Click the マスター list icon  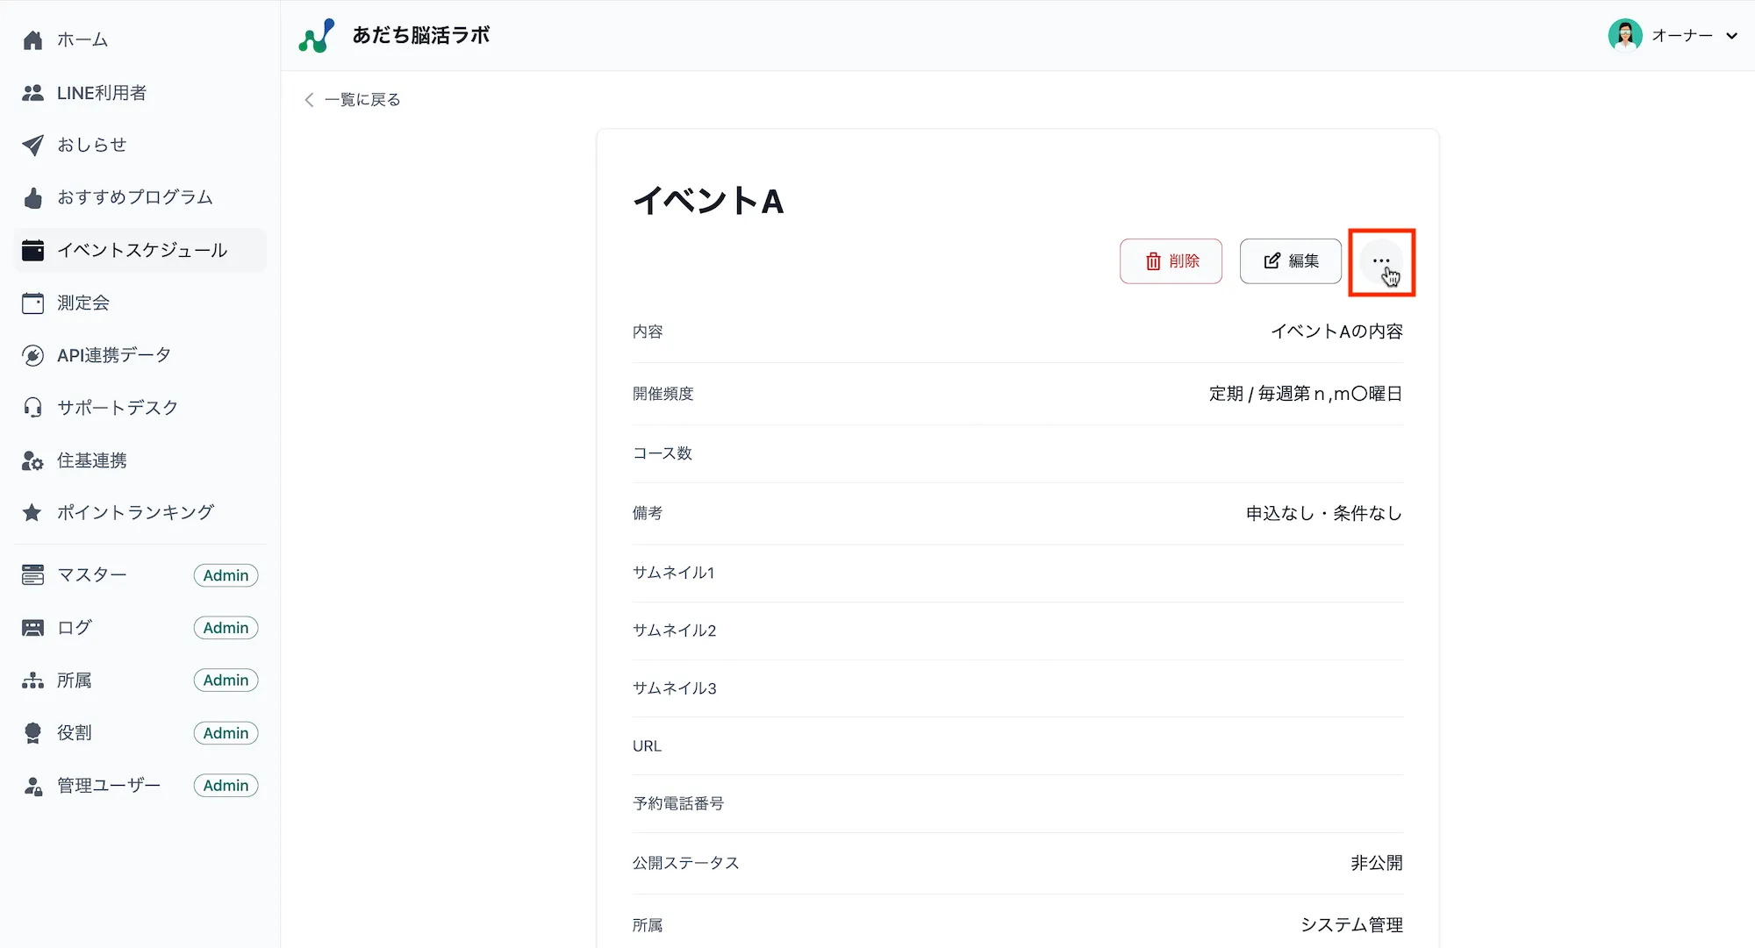32,574
